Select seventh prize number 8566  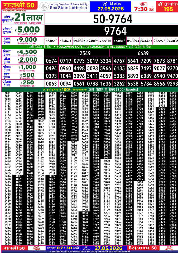pos(159,84)
